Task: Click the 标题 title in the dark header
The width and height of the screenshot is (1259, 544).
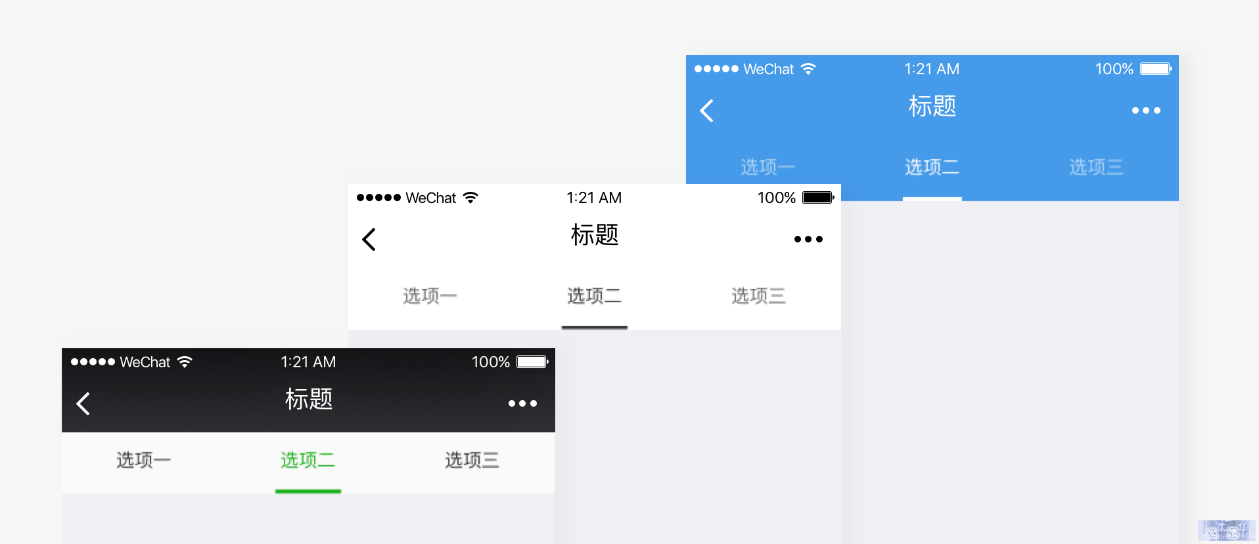Action: tap(309, 399)
